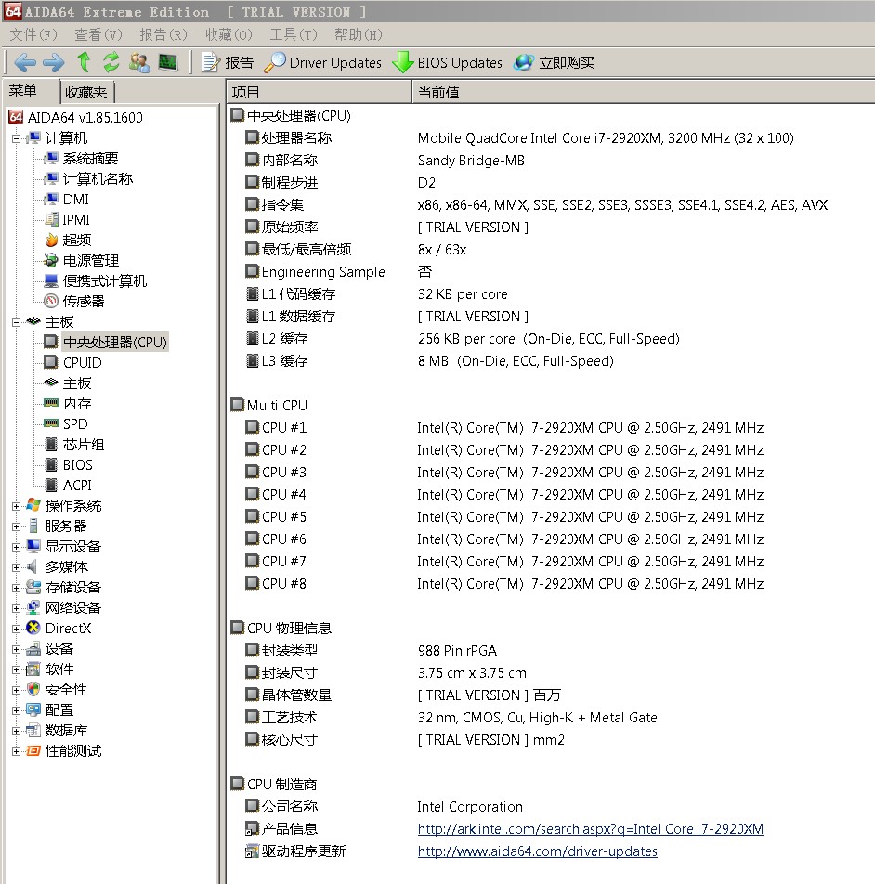Expand the 操作系统 tree node
The image size is (875, 884).
(17, 506)
